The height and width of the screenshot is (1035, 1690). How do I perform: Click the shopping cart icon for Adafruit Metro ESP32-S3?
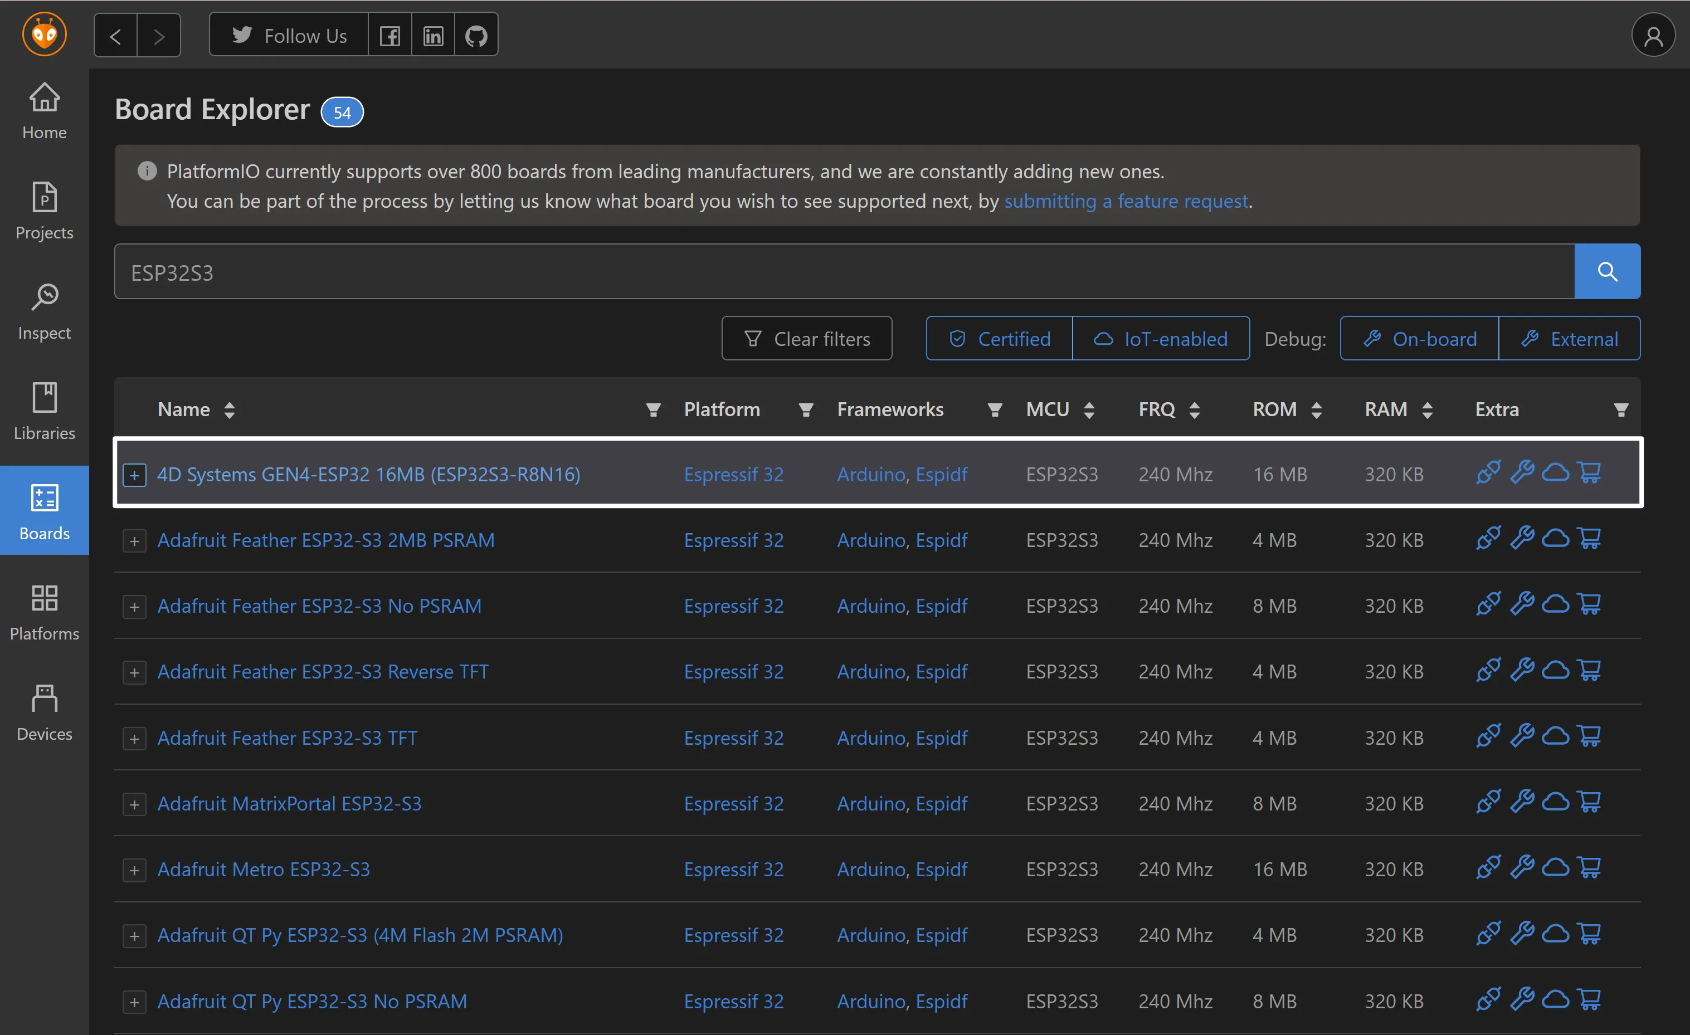[1589, 868]
